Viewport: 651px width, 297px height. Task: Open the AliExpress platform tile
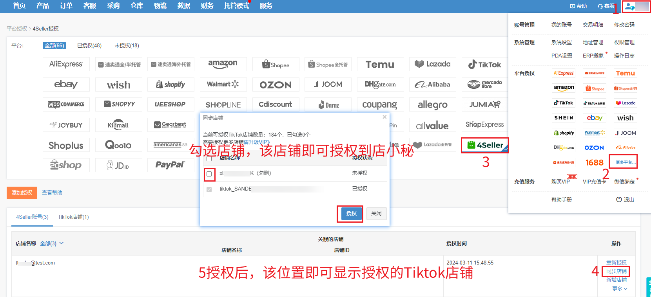[x=66, y=64]
